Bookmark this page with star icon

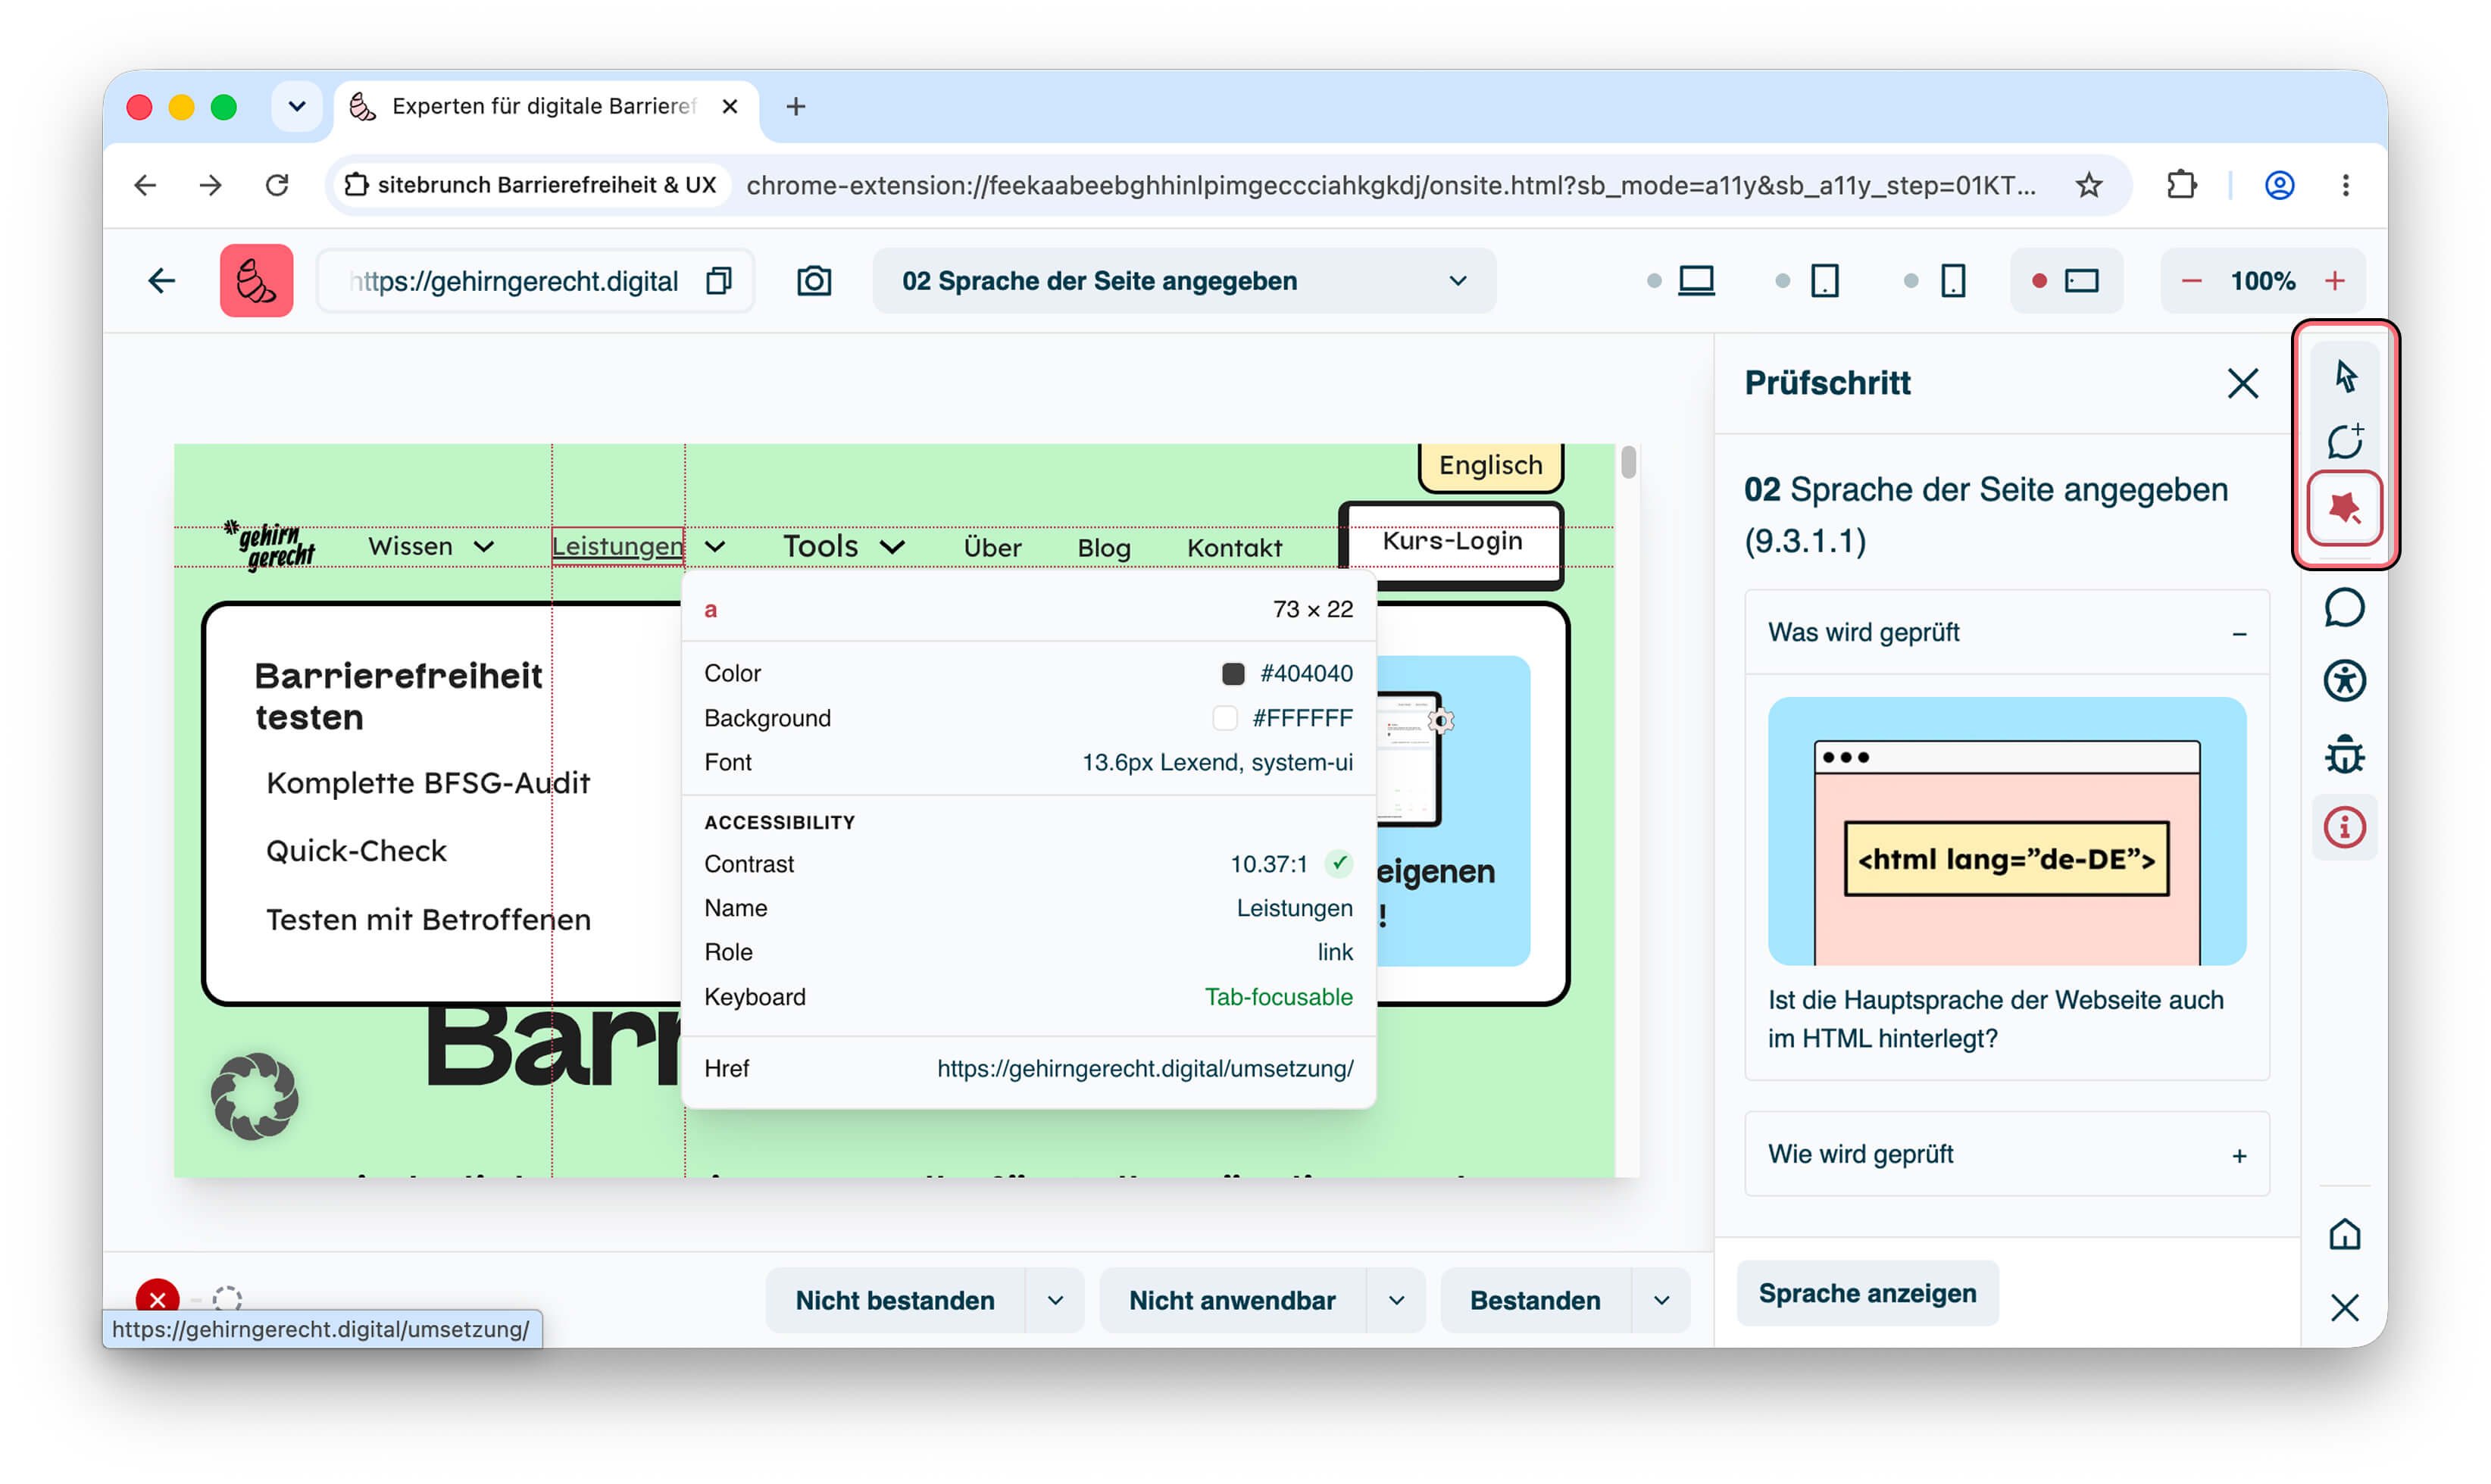point(2088,185)
